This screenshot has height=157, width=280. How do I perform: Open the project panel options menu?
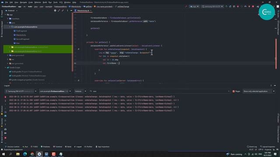pyautogui.click(x=67, y=10)
